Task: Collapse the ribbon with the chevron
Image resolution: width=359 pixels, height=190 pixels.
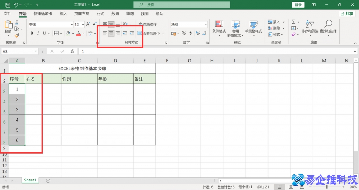Action: click(x=355, y=43)
